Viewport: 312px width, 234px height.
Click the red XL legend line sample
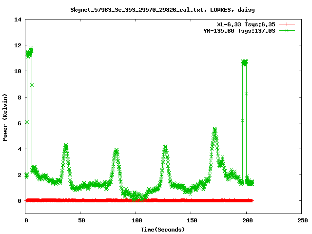(x=287, y=24)
